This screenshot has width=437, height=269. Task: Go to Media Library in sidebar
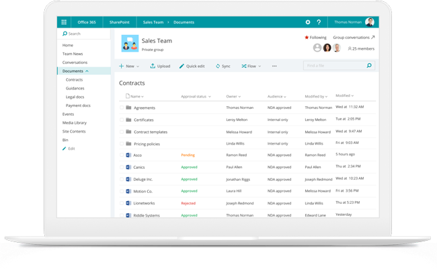[75, 123]
